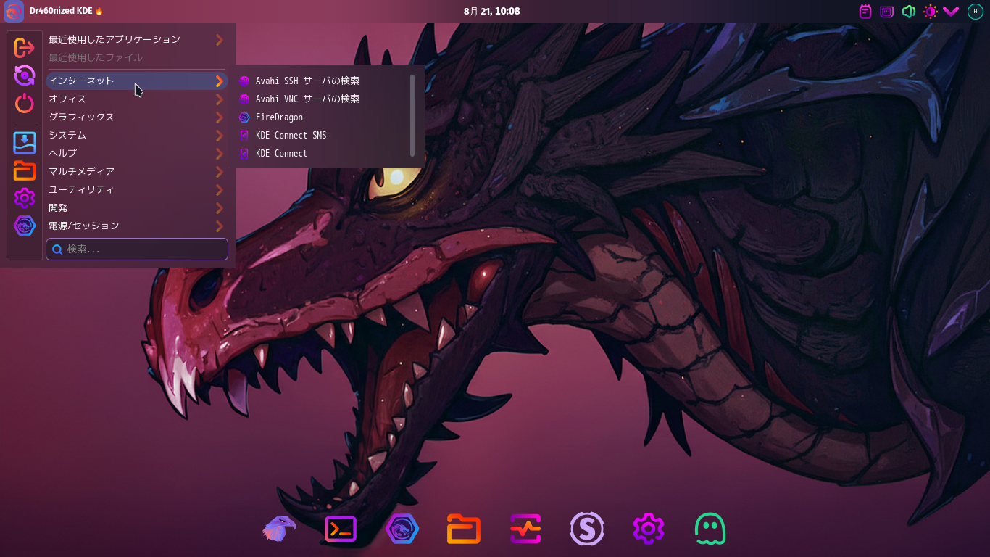Launch the hexagon dragon browser in the dock
The width and height of the screenshot is (990, 557).
pos(402,529)
